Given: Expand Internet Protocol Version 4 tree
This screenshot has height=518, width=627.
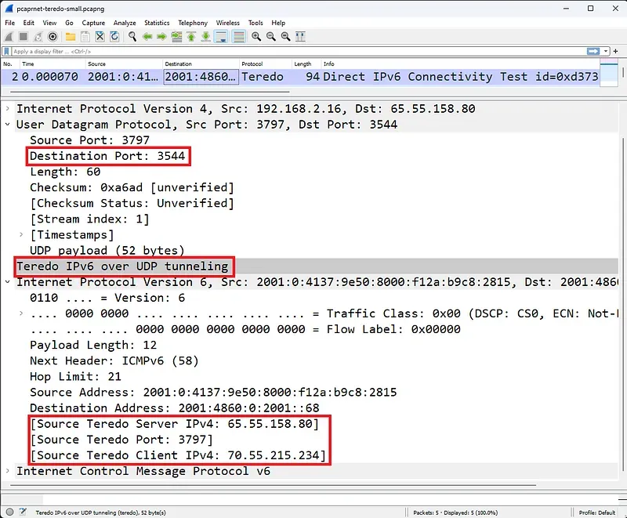Looking at the screenshot, I should click(x=7, y=108).
